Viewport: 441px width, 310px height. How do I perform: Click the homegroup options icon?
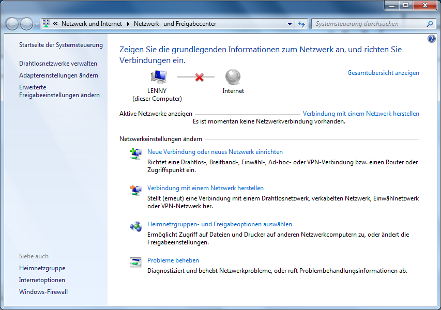point(135,226)
